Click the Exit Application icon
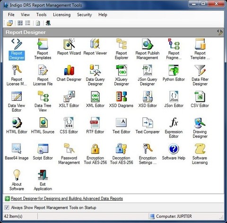 (x=43, y=175)
